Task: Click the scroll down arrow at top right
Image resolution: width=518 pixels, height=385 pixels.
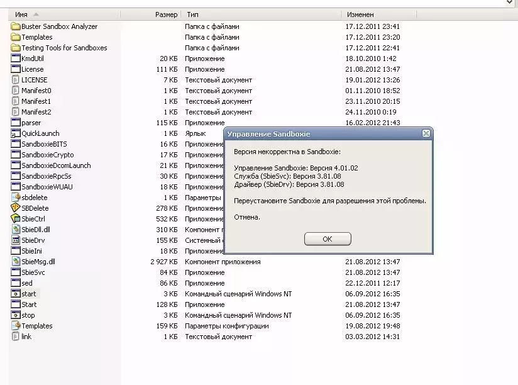Action: 509,3
